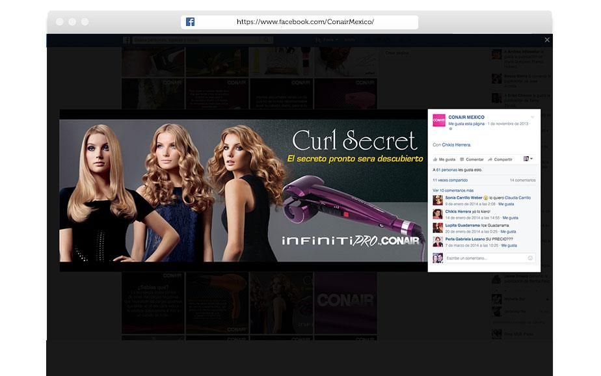Open the Conair Mexico pink page avatar

(x=439, y=120)
